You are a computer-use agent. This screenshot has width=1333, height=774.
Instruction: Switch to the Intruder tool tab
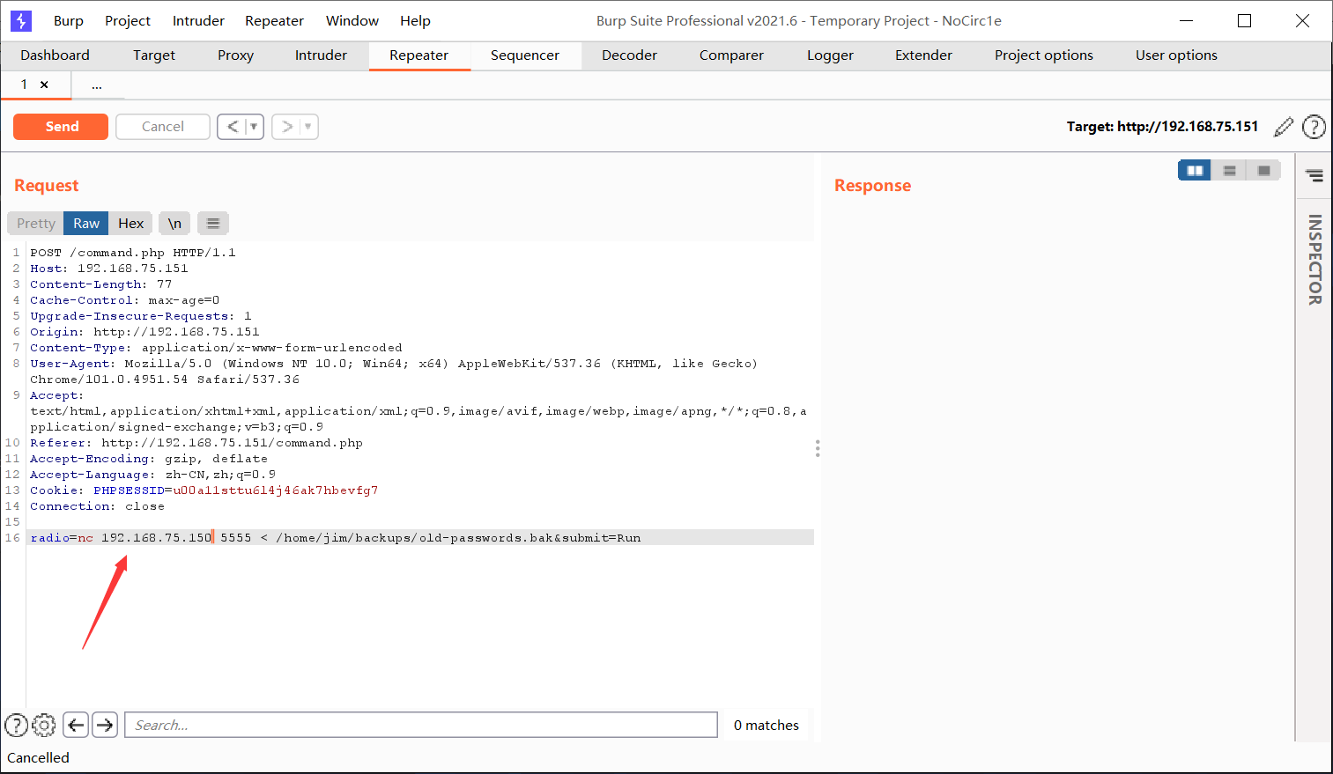[321, 55]
